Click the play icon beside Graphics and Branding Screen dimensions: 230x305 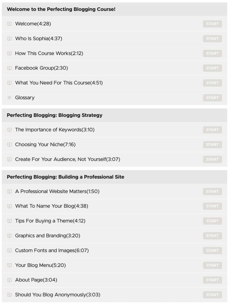click(9, 235)
